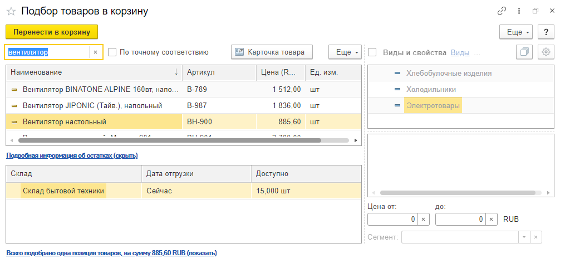
Task: Expand 'Еще' menu beside Карточка товара
Action: (345, 52)
